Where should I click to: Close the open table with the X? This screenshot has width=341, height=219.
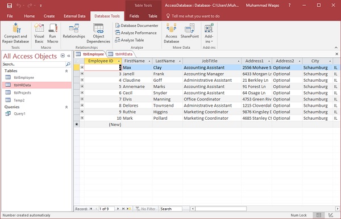coord(336,54)
